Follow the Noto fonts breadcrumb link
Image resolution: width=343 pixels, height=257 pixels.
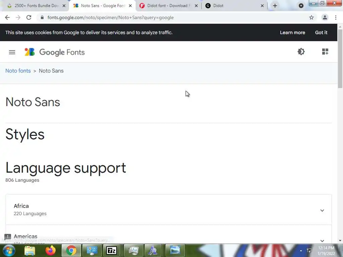pyautogui.click(x=18, y=71)
